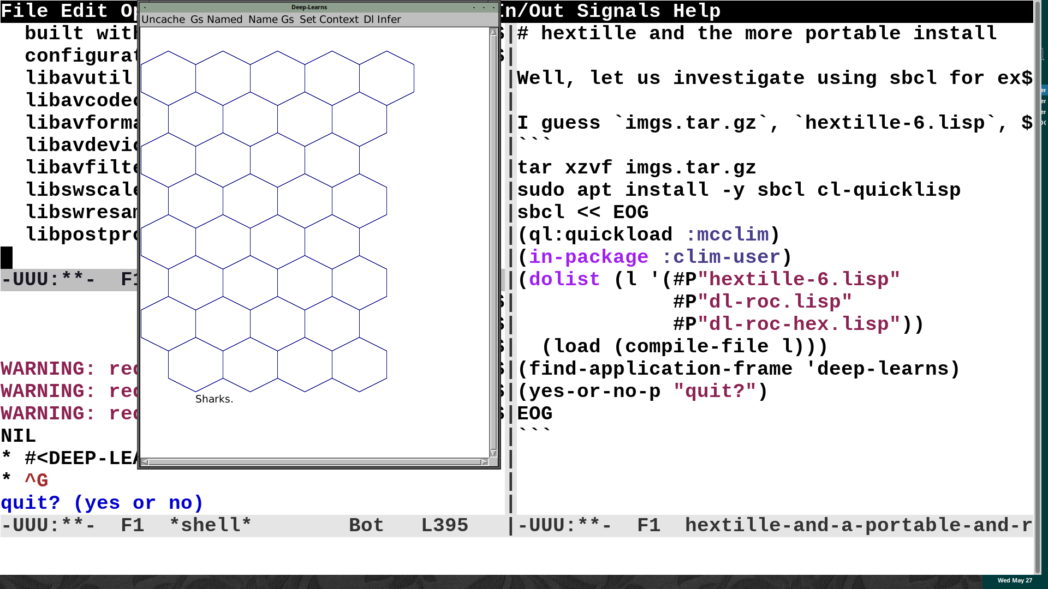This screenshot has width=1048, height=589.
Task: Click the closing EOG line in the editor
Action: point(534,413)
